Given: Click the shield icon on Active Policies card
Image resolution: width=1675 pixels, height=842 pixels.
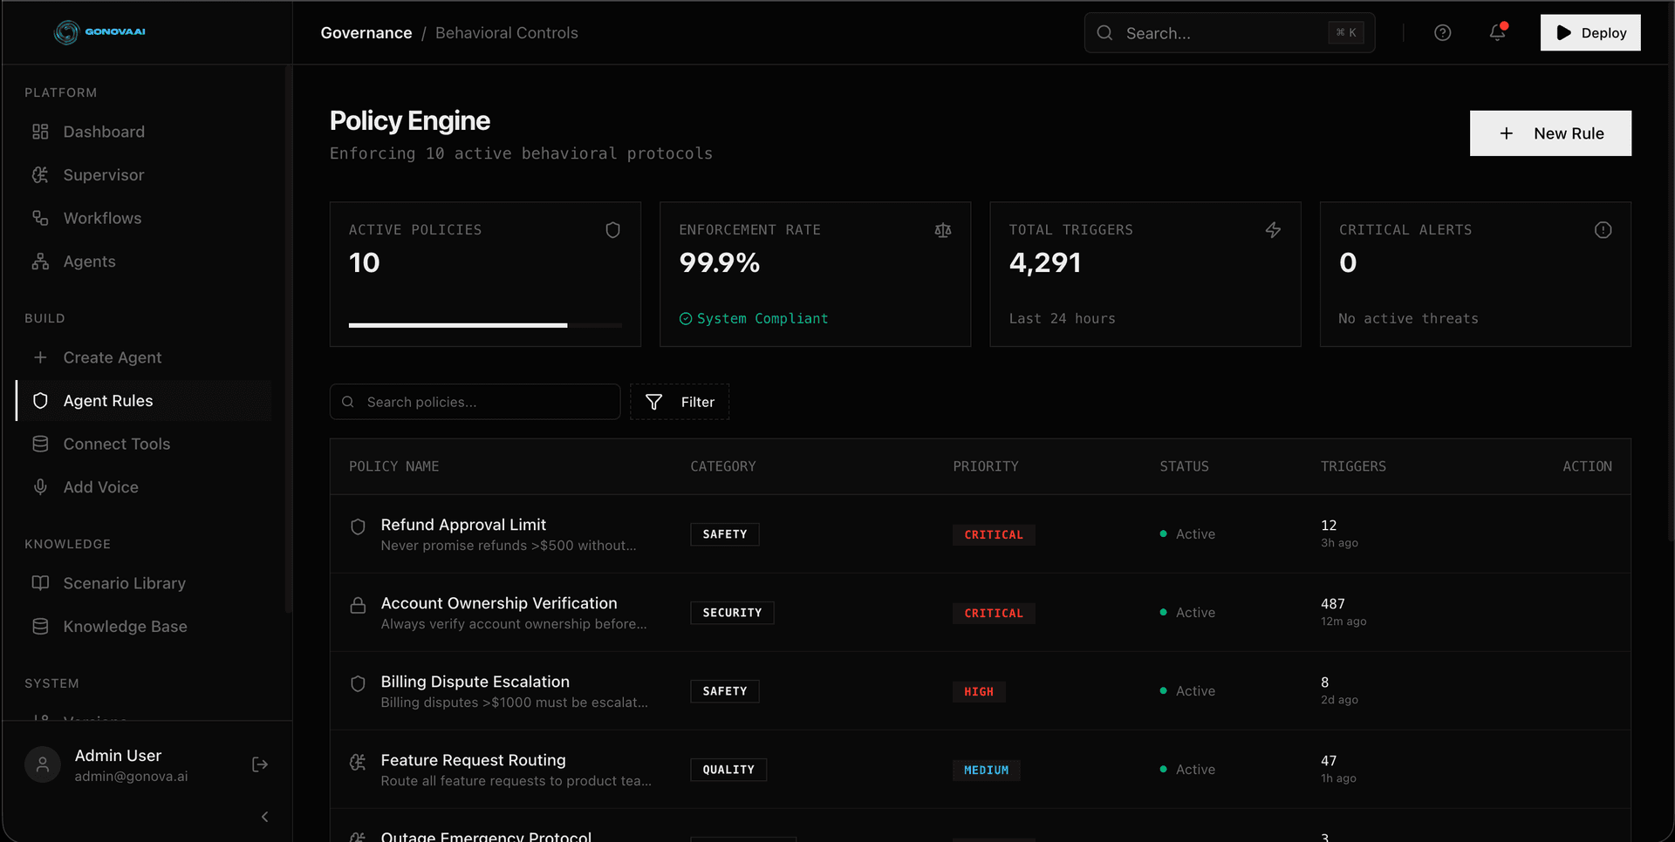Looking at the screenshot, I should click(613, 230).
